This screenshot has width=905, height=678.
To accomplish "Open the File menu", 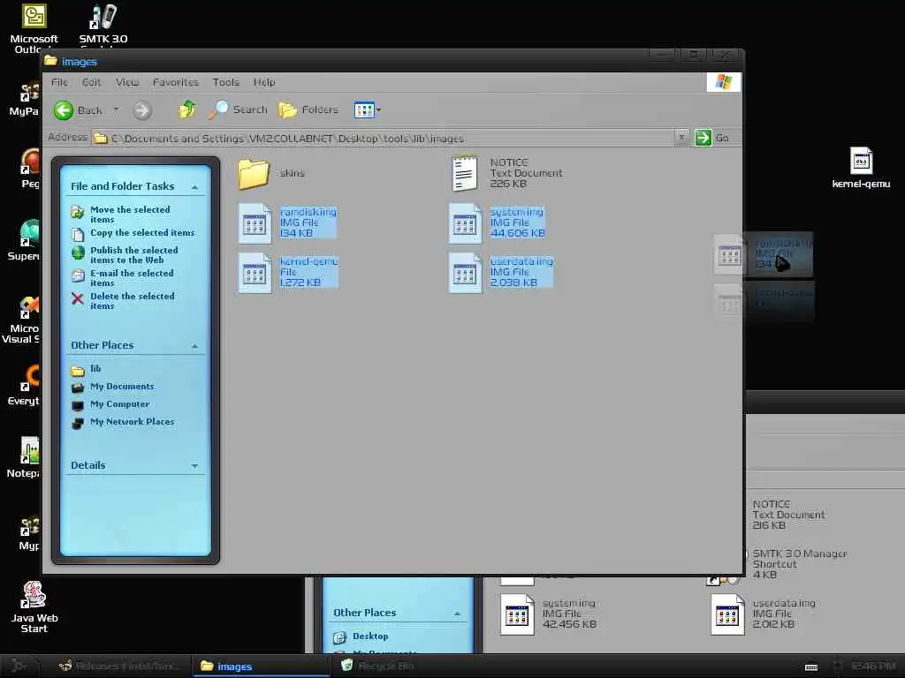I will (x=59, y=82).
